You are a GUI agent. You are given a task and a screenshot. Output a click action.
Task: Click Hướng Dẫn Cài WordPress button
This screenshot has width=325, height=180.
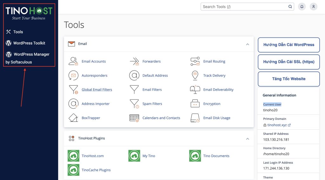(289, 45)
